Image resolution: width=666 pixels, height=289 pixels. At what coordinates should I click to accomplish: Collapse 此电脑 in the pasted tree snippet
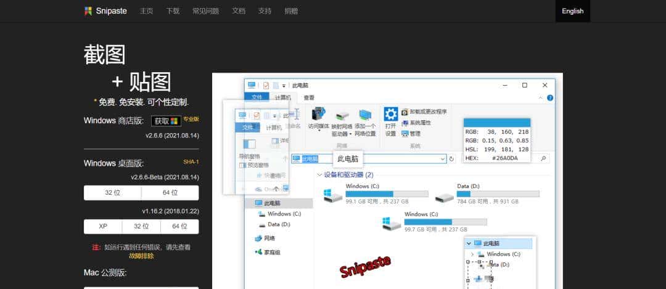tap(469, 243)
